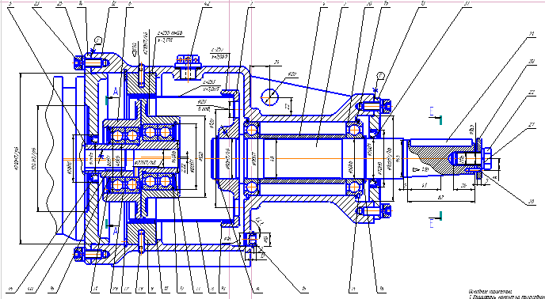
Task: Click the lower bolt on right bearing cover
Action: pos(375,210)
